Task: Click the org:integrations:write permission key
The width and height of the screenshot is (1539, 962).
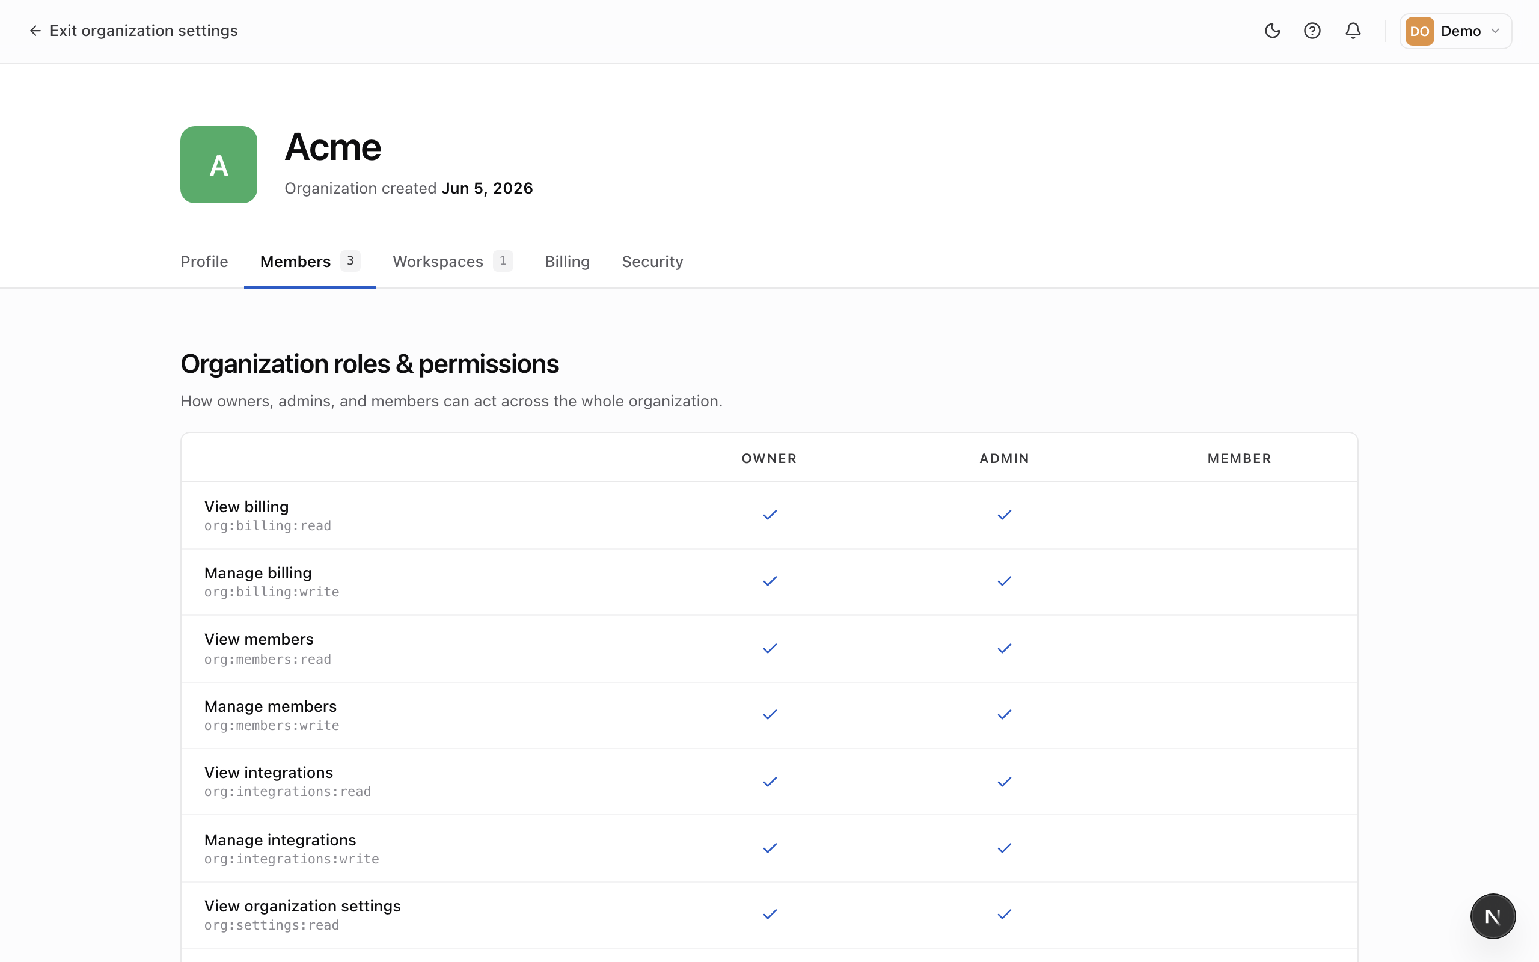Action: click(x=291, y=859)
